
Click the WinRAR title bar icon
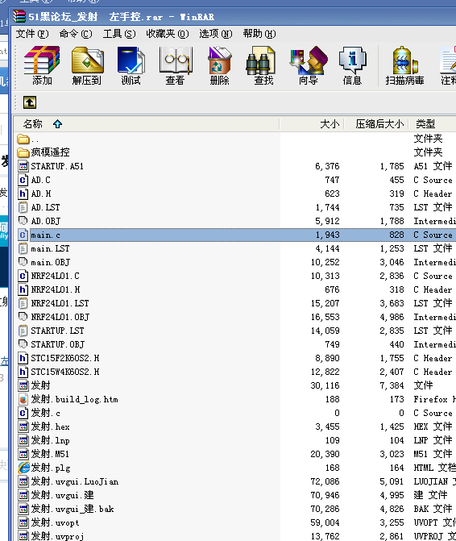click(x=19, y=16)
